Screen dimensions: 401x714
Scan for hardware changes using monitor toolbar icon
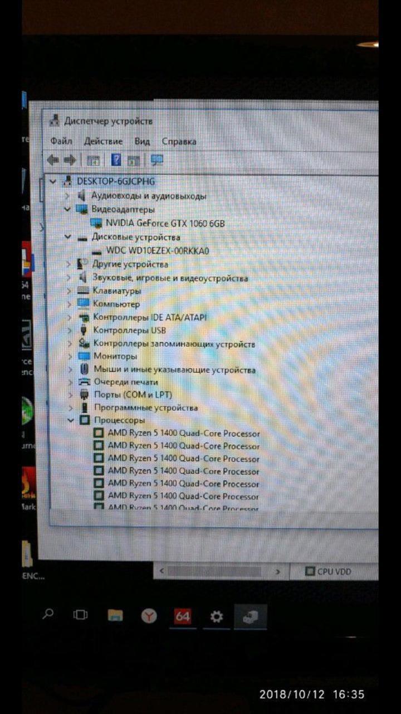point(157,161)
